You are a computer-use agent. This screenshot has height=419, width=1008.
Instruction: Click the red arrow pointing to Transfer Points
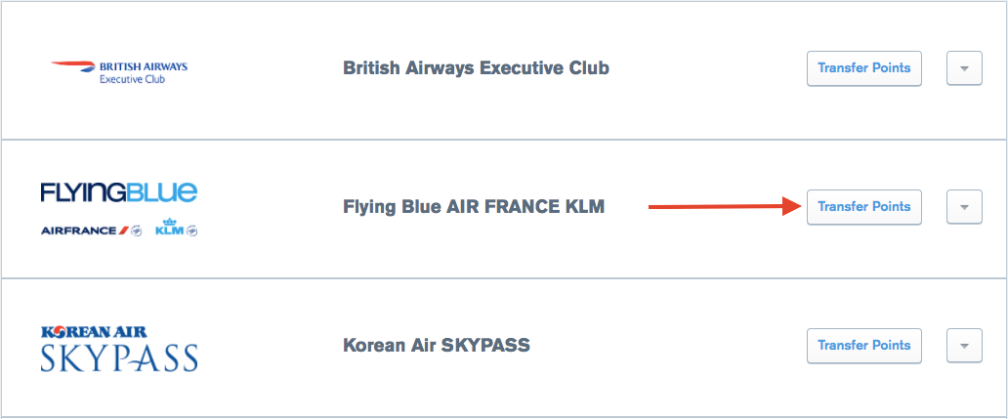[723, 206]
